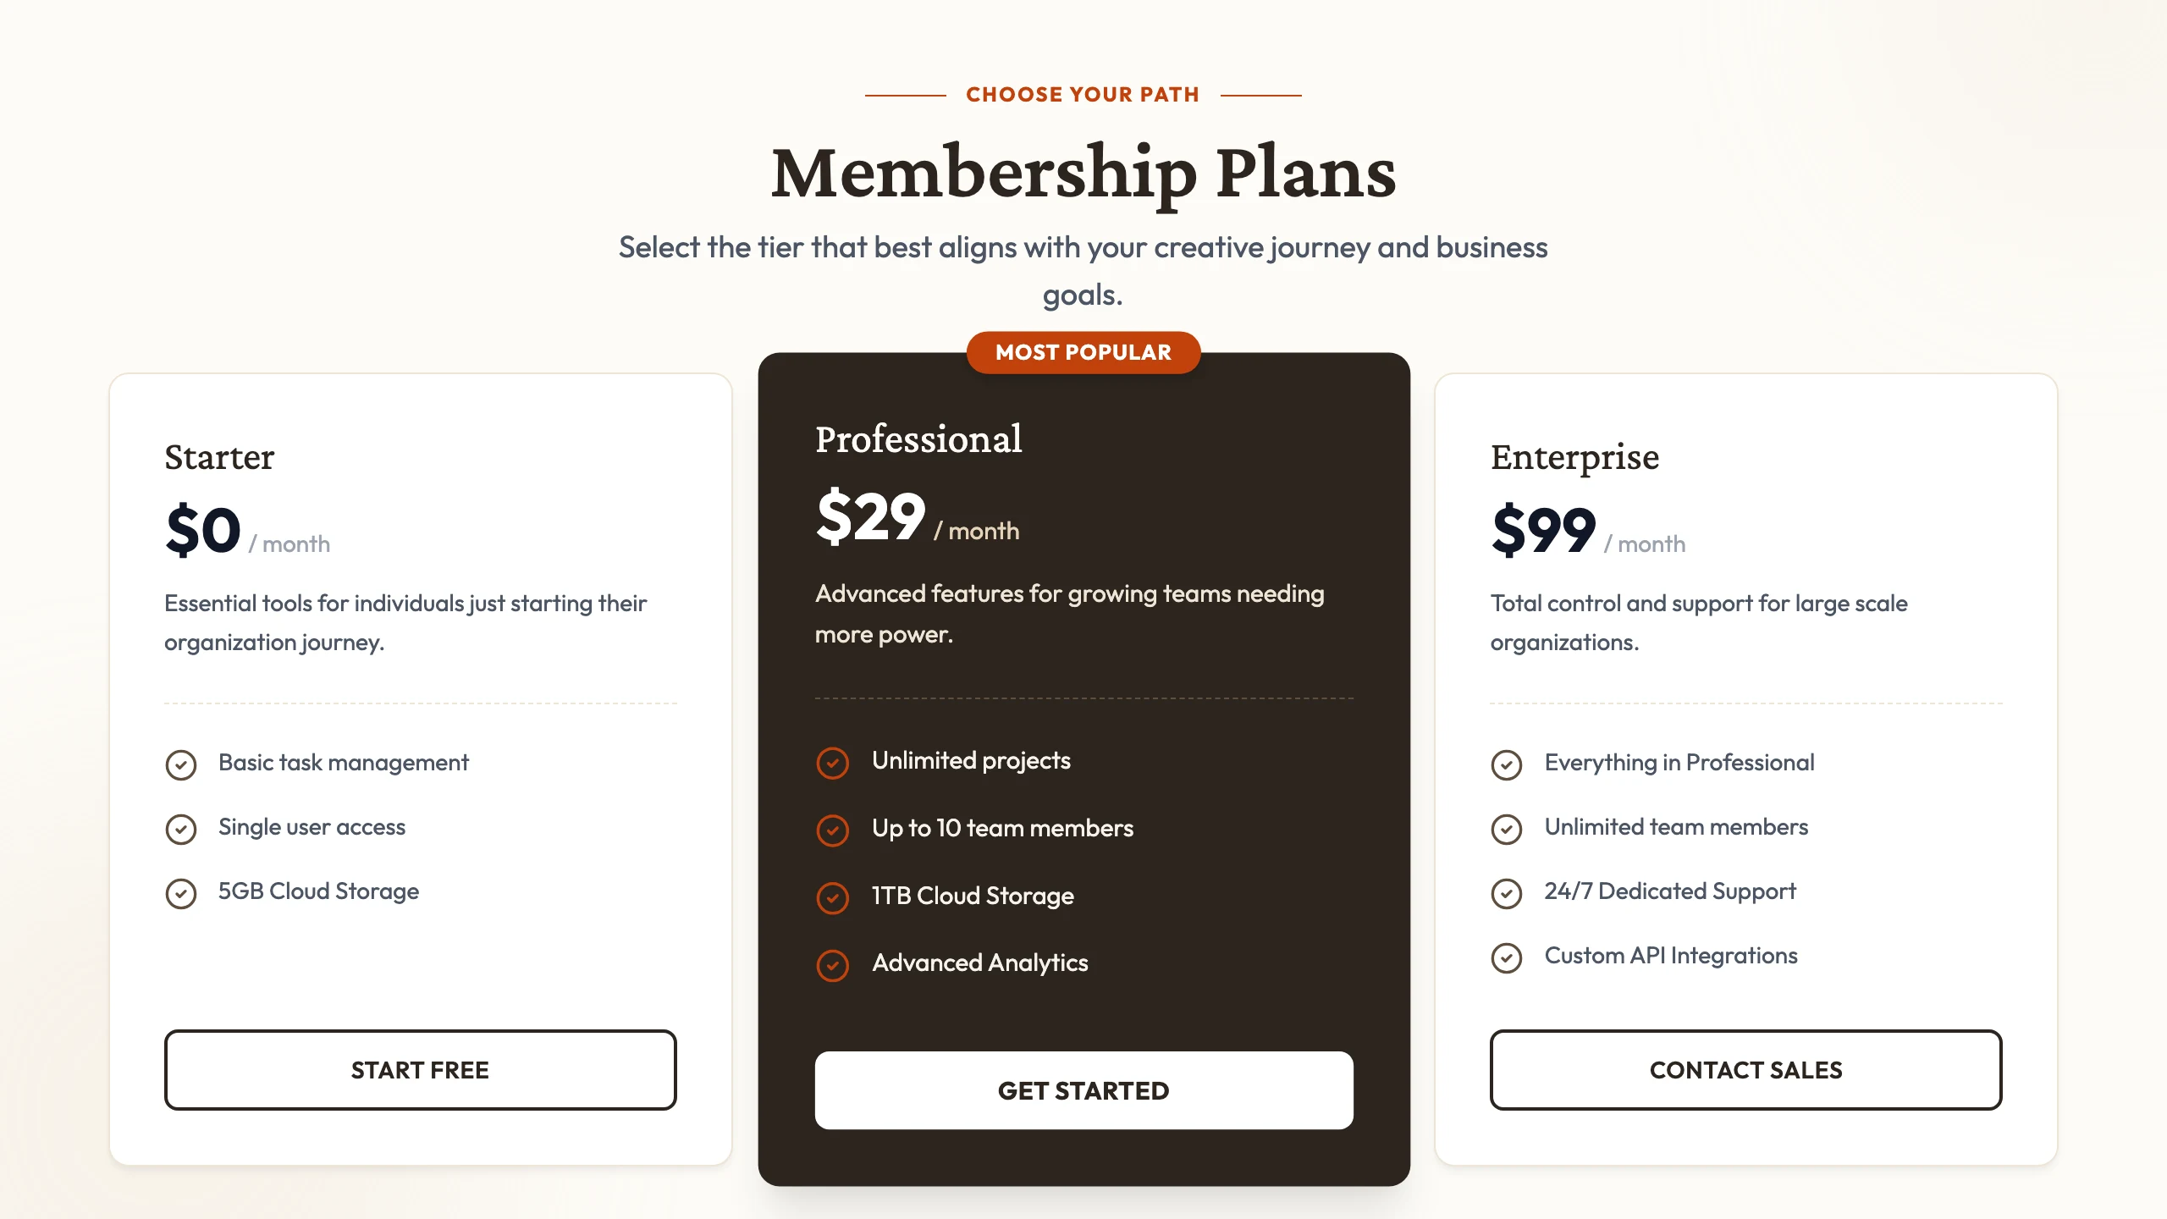Click the check icon beside Advanced Analytics
Viewport: 2167px width, 1219px height.
point(832,965)
